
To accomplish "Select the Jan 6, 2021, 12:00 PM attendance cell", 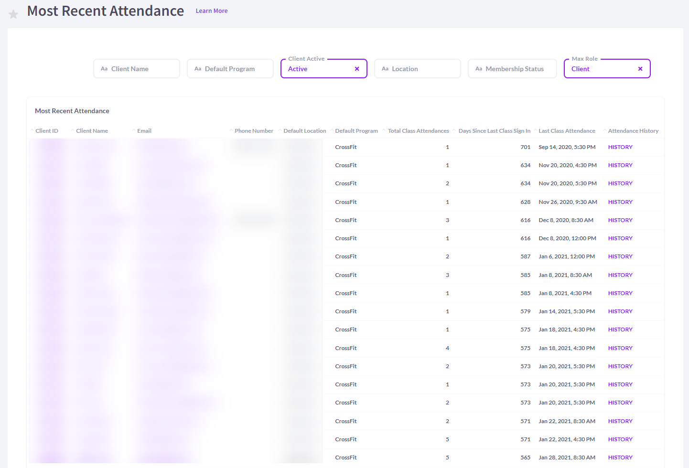I will (x=567, y=256).
